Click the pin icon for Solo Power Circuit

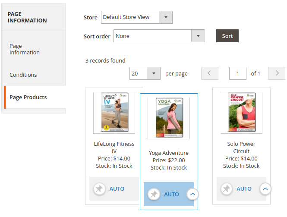pyautogui.click(x=226, y=189)
